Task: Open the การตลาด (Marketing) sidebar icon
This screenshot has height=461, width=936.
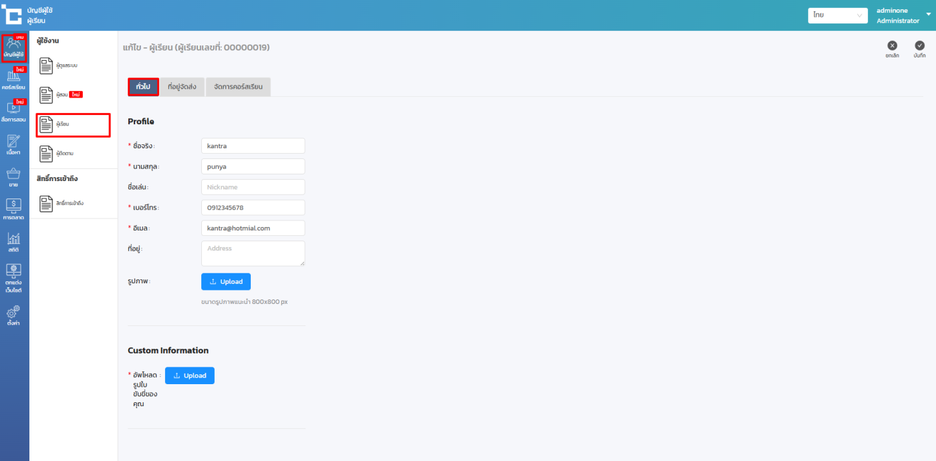Action: click(x=13, y=209)
